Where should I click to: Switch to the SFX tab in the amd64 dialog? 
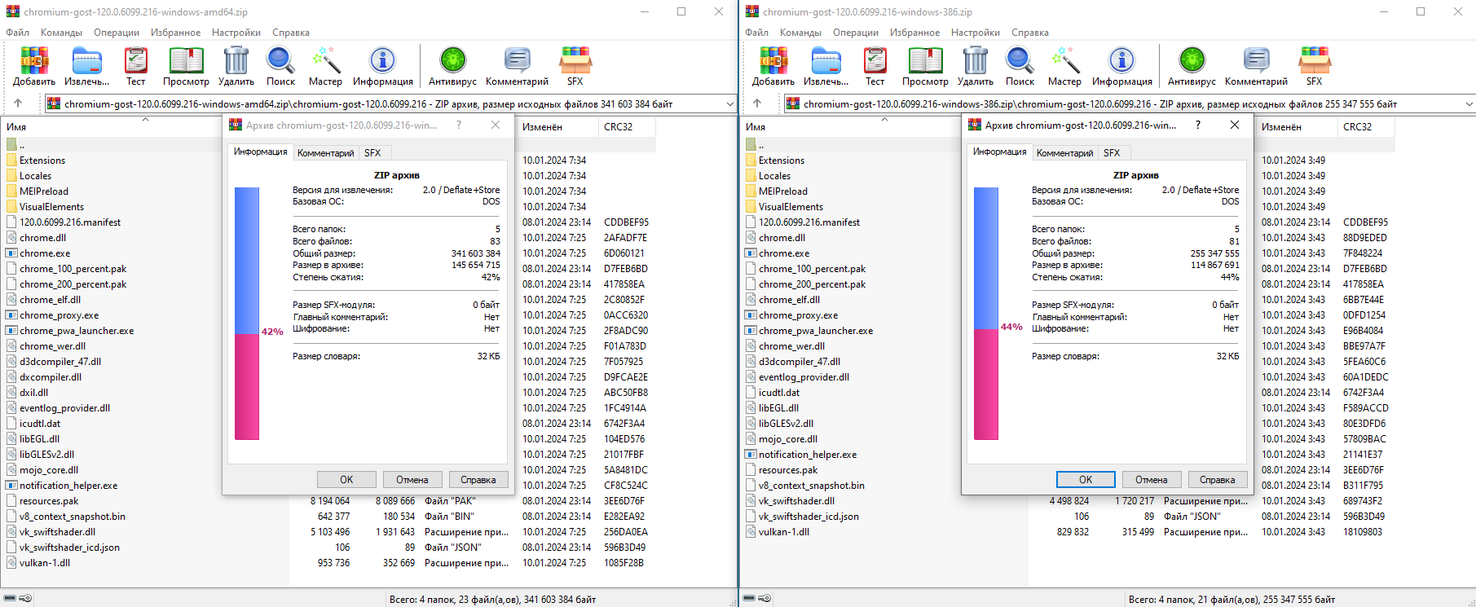tap(372, 153)
